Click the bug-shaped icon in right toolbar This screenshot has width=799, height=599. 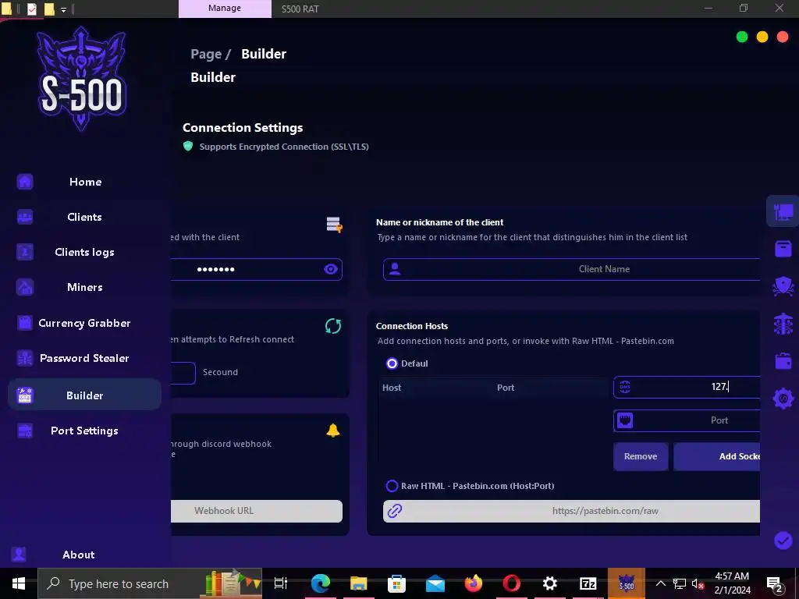point(783,324)
